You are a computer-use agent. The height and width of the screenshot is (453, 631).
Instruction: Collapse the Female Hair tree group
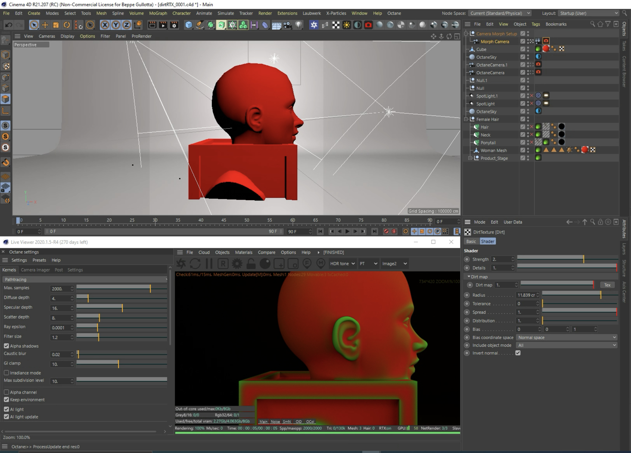[x=466, y=119]
